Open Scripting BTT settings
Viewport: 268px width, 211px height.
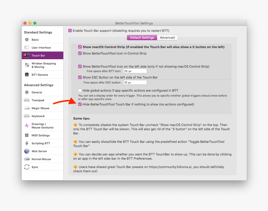pyautogui.click(x=42, y=143)
